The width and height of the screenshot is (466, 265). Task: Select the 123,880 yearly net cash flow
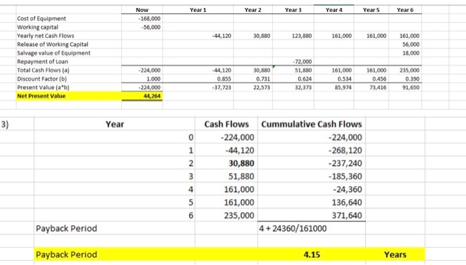click(x=302, y=36)
